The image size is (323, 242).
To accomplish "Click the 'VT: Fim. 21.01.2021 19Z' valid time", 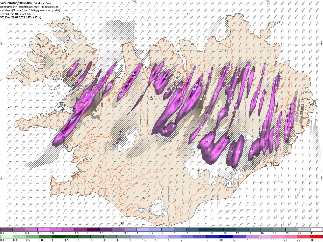I will tap(16, 17).
